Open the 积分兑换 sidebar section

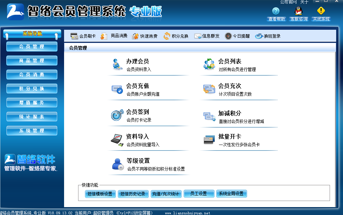(32, 89)
